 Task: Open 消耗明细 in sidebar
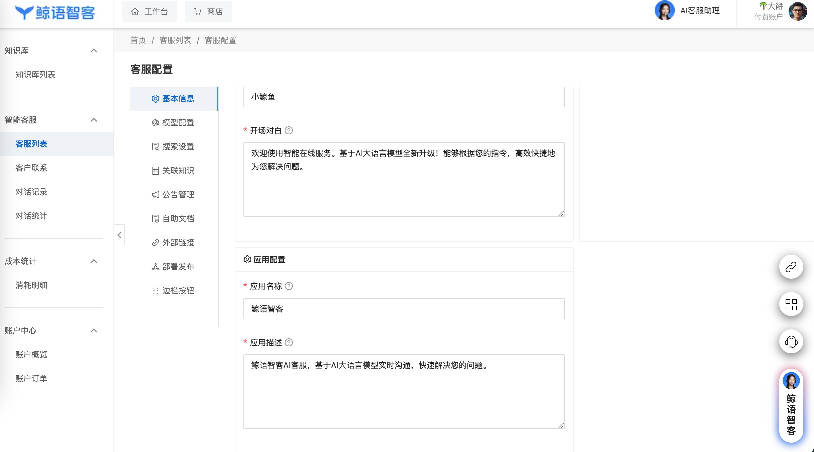pyautogui.click(x=57, y=285)
